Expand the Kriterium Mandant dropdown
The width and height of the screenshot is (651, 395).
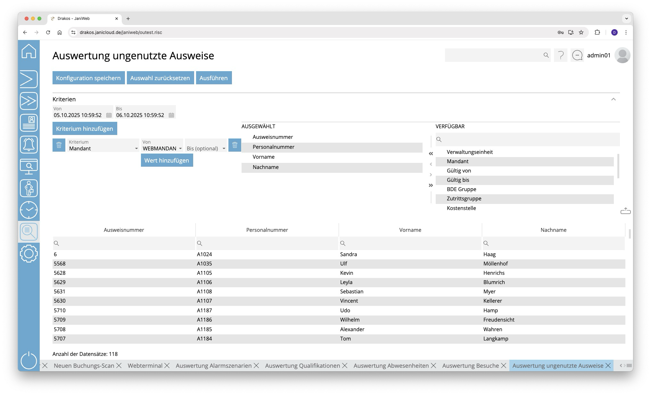pos(136,148)
